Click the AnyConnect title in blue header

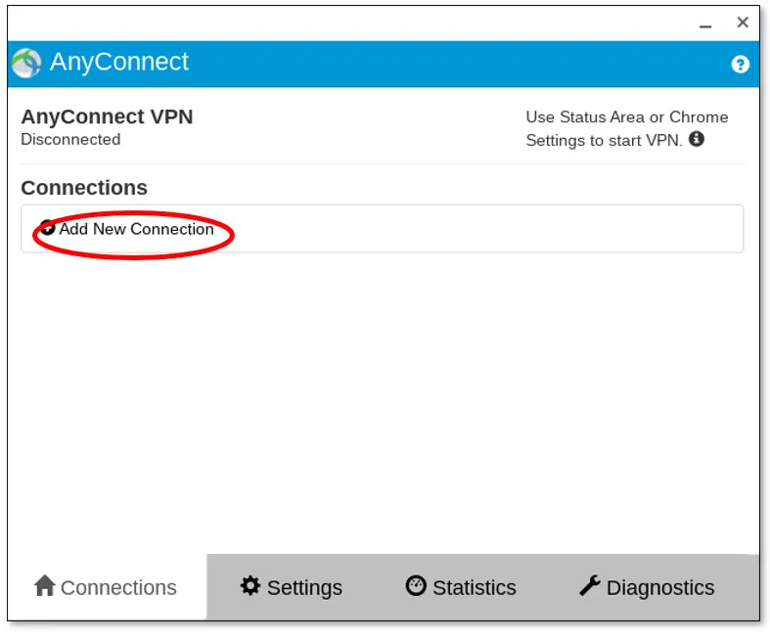[119, 63]
